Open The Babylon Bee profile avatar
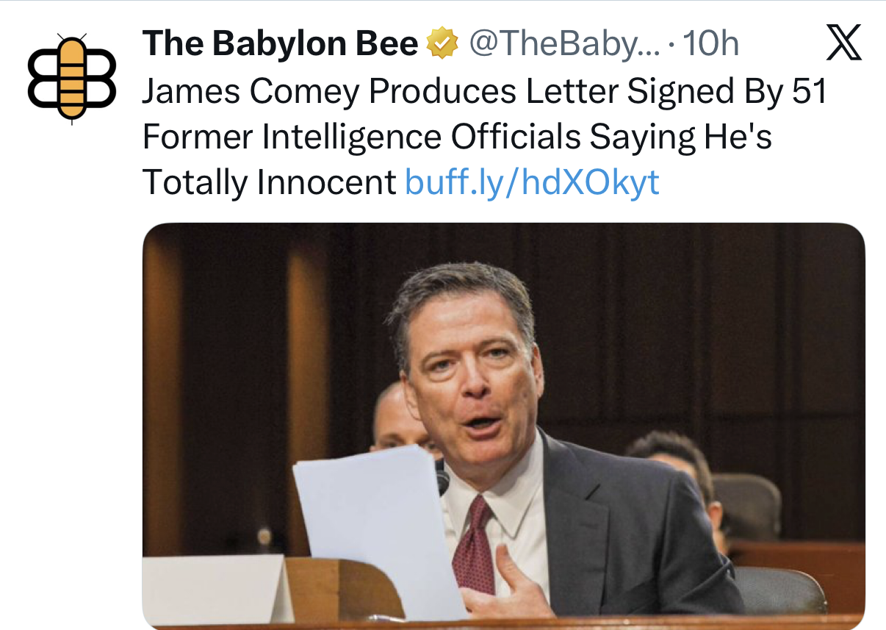 (x=72, y=78)
